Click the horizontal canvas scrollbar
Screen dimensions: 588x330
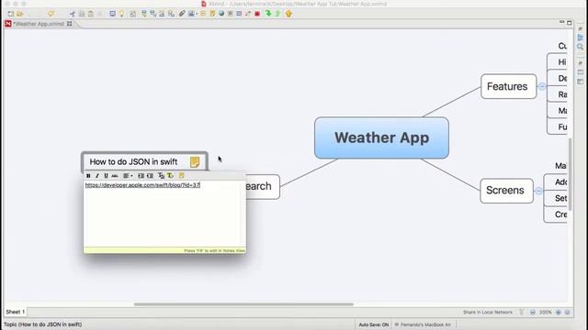pos(243,304)
